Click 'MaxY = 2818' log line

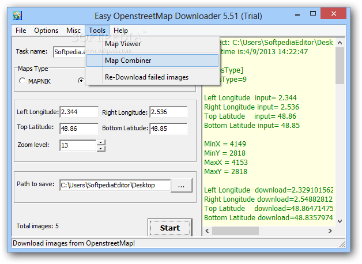225,172
